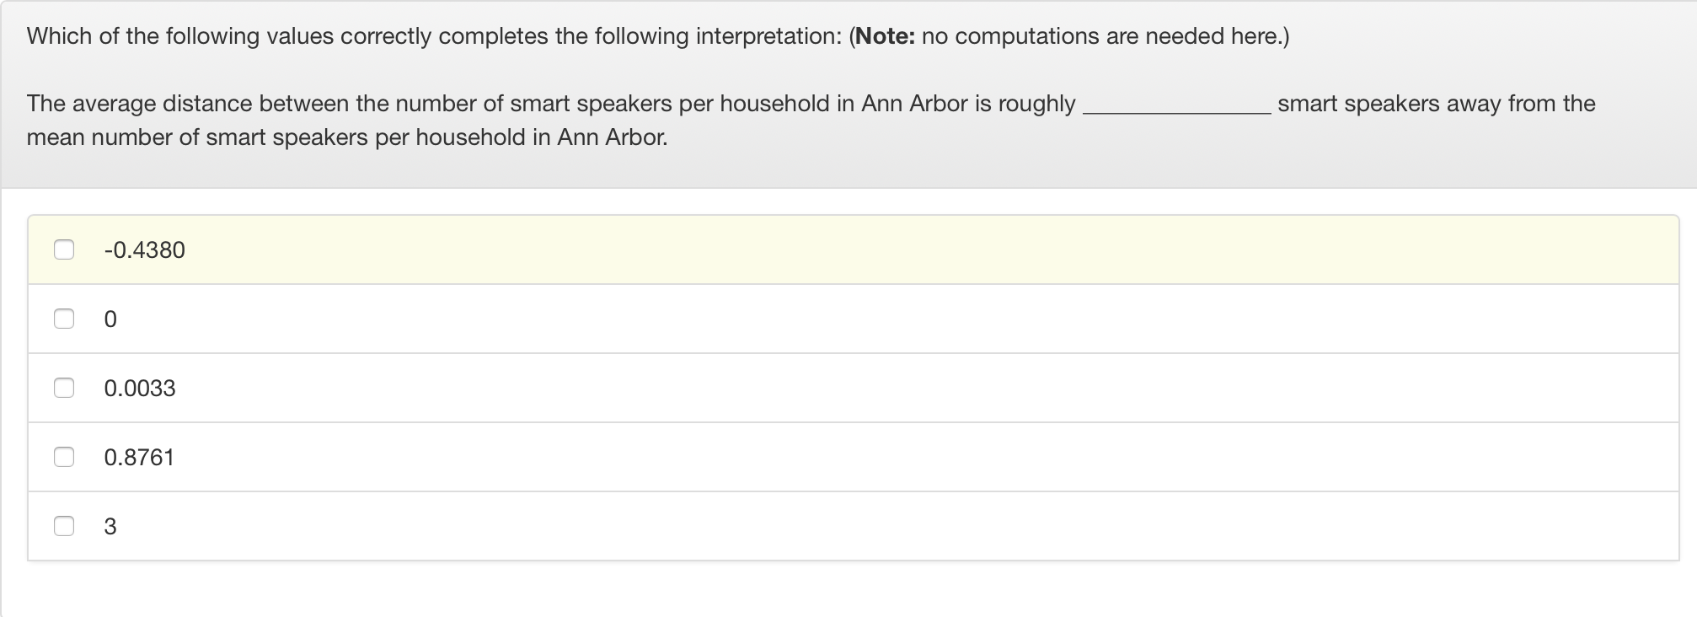
Task: Enable the 0.0033 answer checkbox
Action: point(64,388)
